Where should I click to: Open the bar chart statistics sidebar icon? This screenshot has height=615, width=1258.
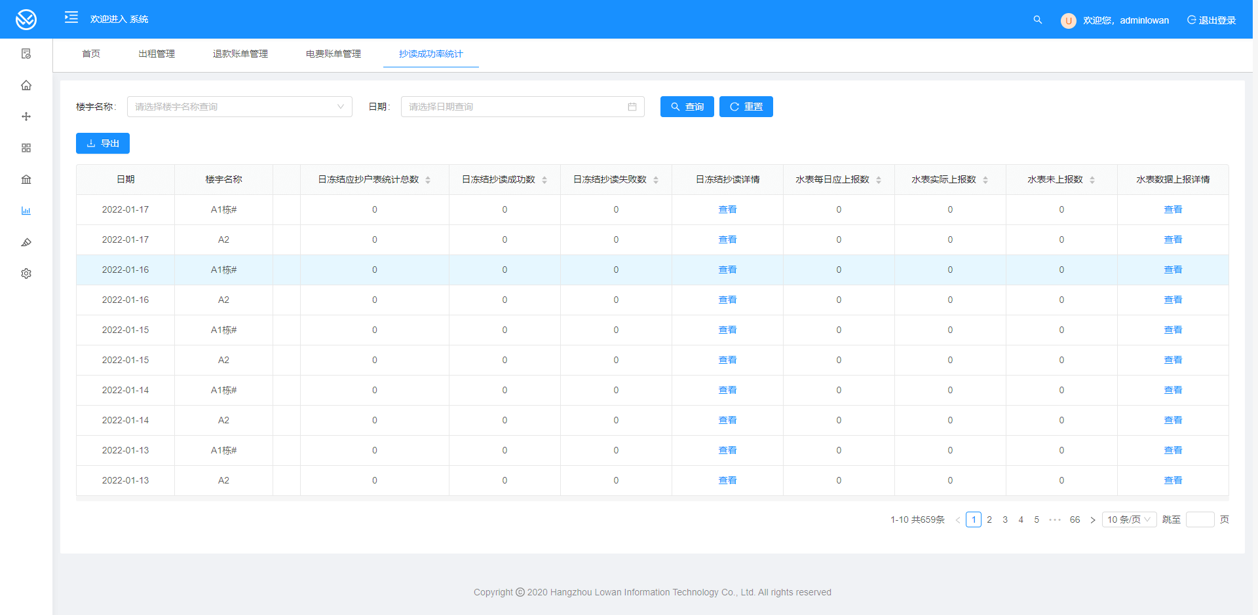[26, 211]
